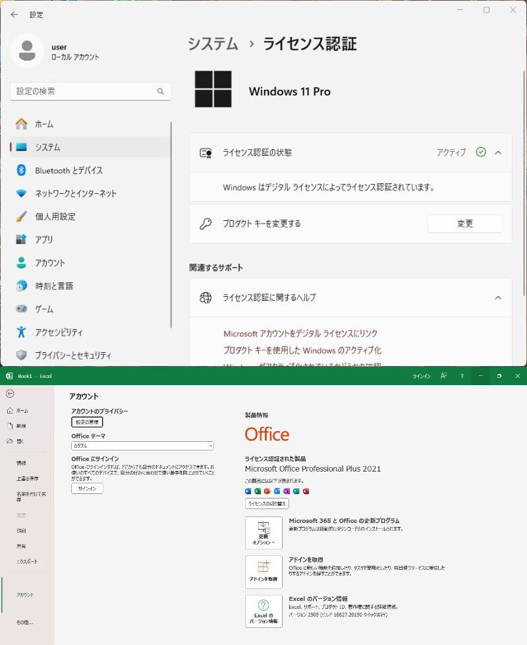
Task: Click the Access icon under included products
Action: pyautogui.click(x=306, y=491)
